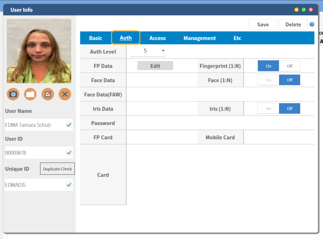323x239 pixels.
Task: Turn Iris (1:N) Off
Action: [x=290, y=108]
